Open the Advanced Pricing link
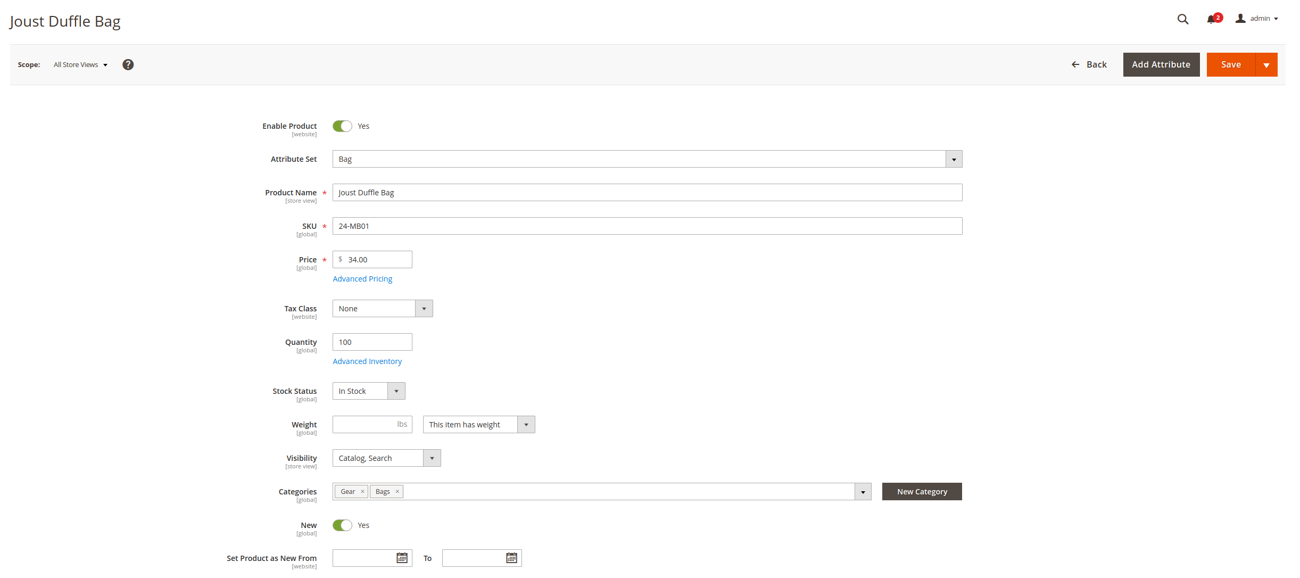 pyautogui.click(x=362, y=279)
